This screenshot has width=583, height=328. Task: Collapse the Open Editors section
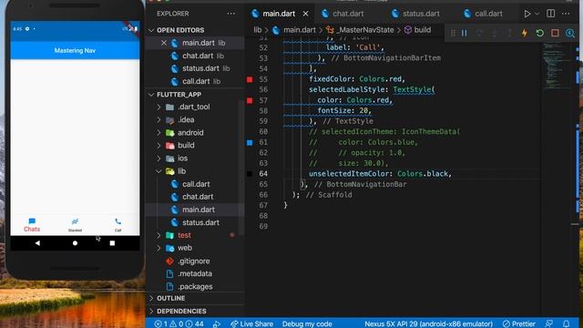click(151, 30)
